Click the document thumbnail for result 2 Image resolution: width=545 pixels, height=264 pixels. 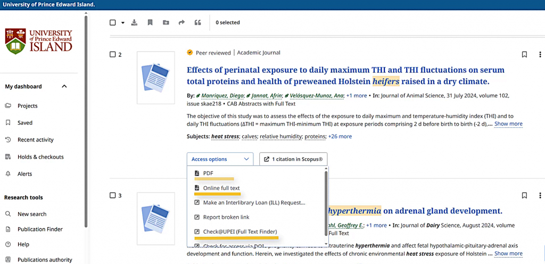[x=155, y=78]
